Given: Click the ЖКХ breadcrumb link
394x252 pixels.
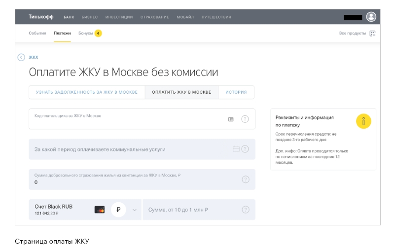Looking at the screenshot, I should 34,57.
